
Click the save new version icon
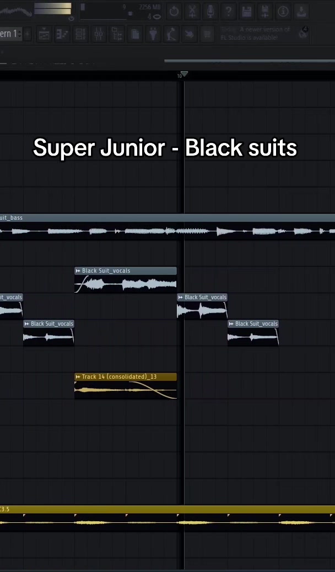tap(265, 12)
